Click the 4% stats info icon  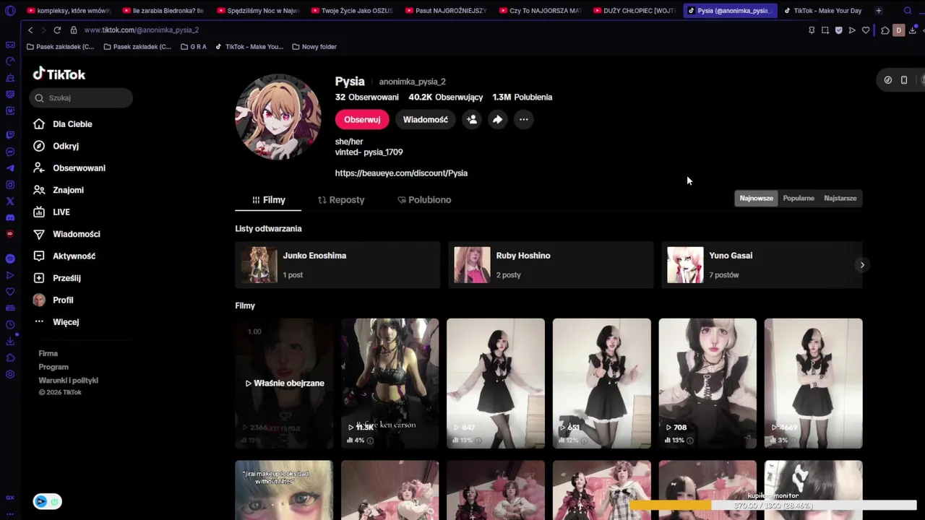click(x=370, y=441)
